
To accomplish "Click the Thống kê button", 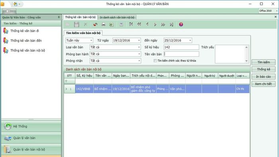I will pos(263,69).
